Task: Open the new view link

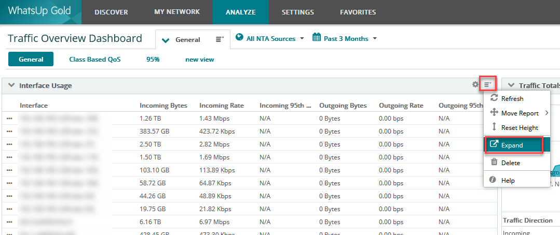Action: 200,60
